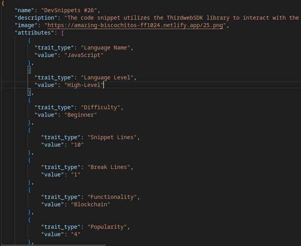Click the "Blockchain" value

coord(91,204)
